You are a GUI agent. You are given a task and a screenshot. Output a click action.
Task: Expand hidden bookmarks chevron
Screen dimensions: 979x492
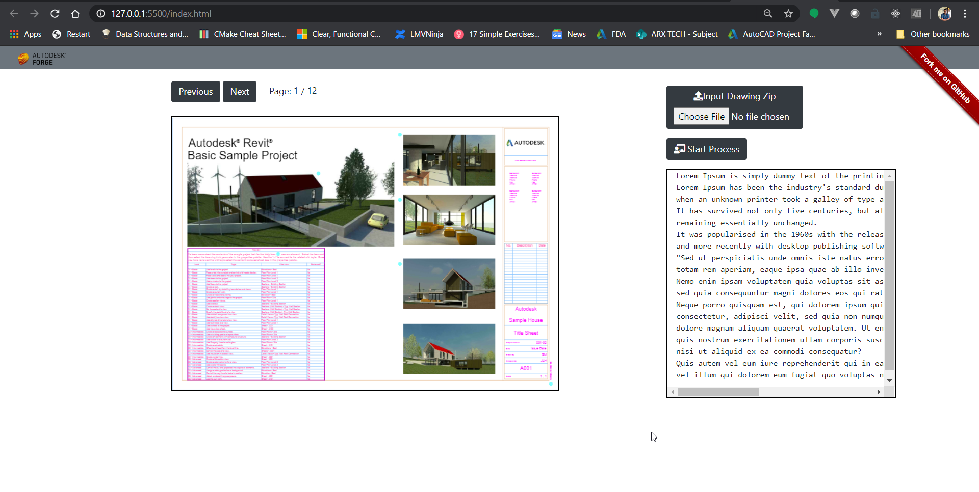pos(879,34)
